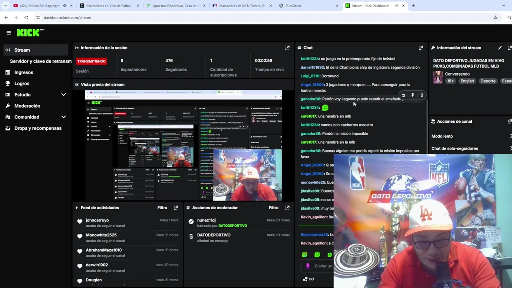
Task: Reply to ganador36's hovered chat message
Action: 403,96
